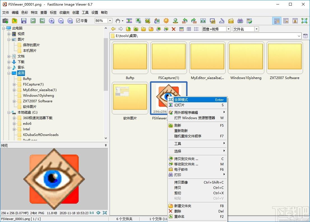
Task: Click the fullscreen green arrows toolbar icon
Action: 304,21
